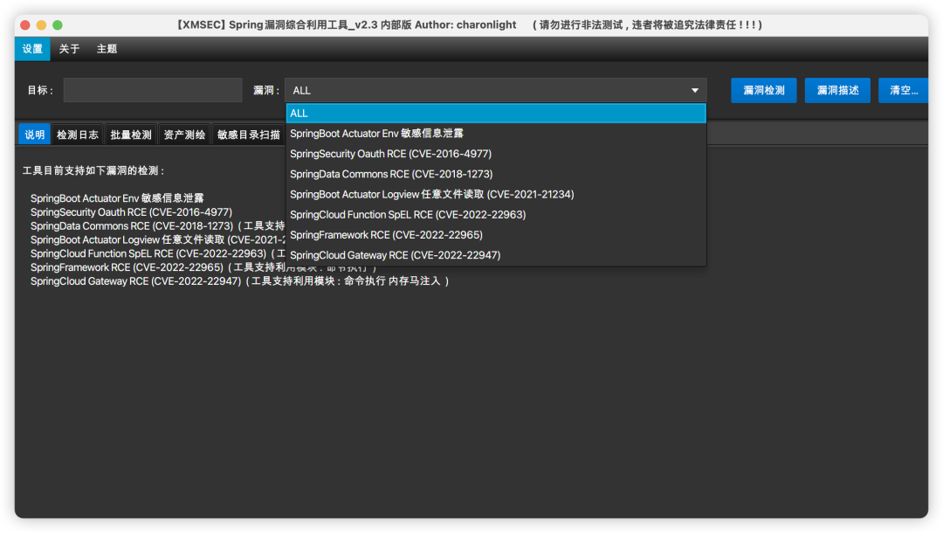
Task: Select ALL option in dropdown list
Action: click(496, 113)
